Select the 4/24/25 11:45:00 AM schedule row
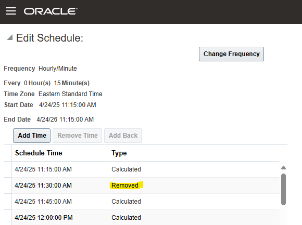Image resolution: width=302 pixels, height=225 pixels. (x=142, y=202)
